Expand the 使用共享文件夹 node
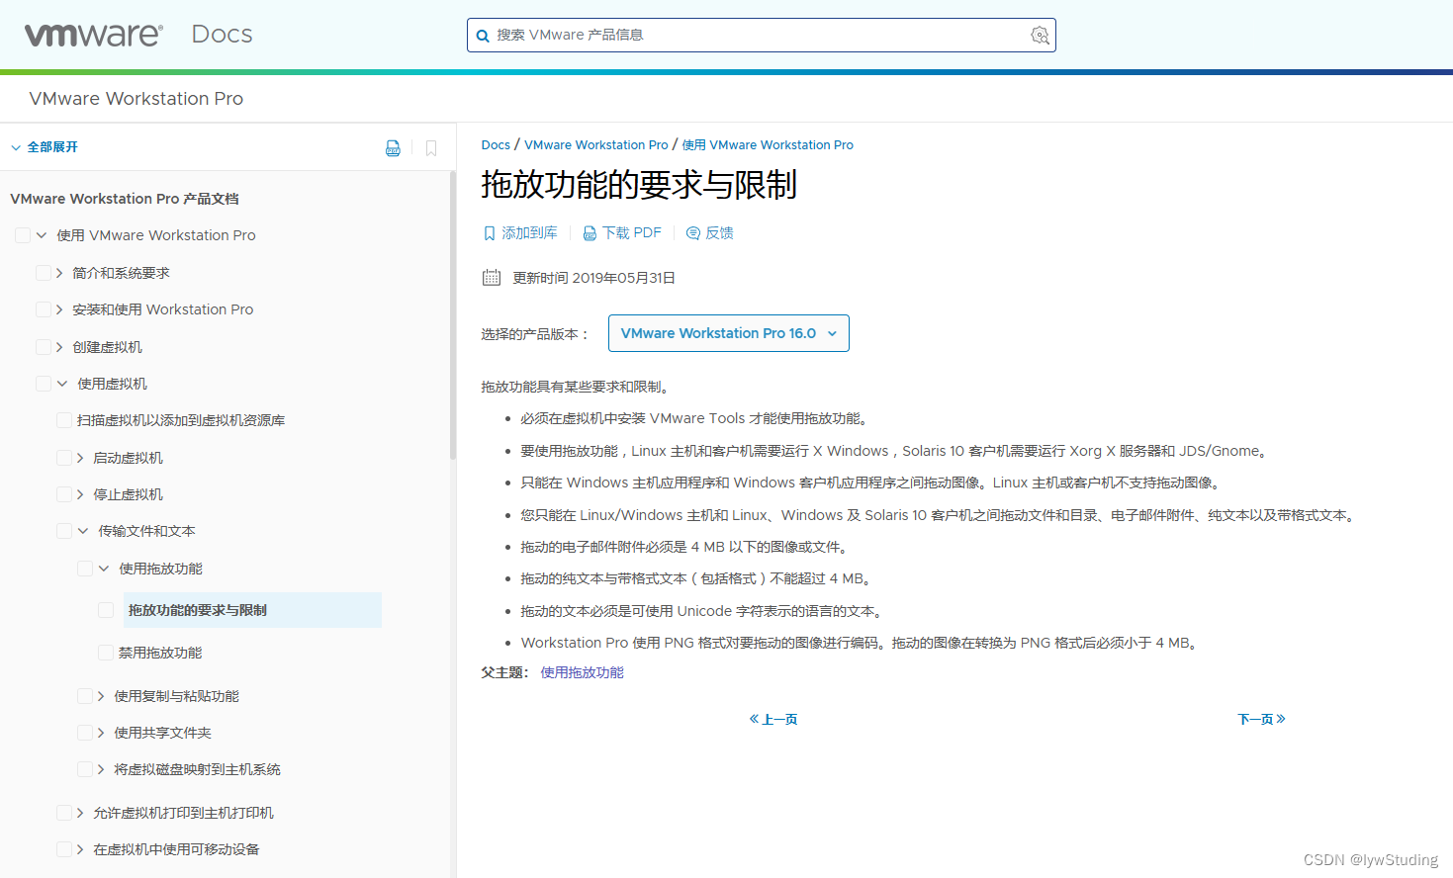1453x878 pixels. (x=101, y=733)
